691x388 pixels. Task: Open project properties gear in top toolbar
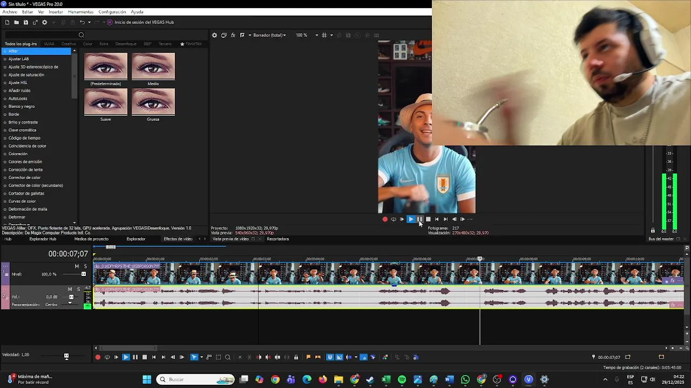45,22
